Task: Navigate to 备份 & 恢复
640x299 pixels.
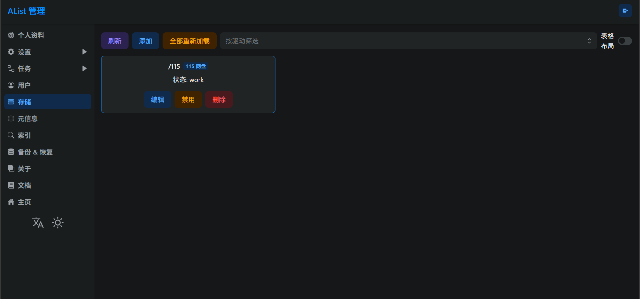Action: click(48, 152)
